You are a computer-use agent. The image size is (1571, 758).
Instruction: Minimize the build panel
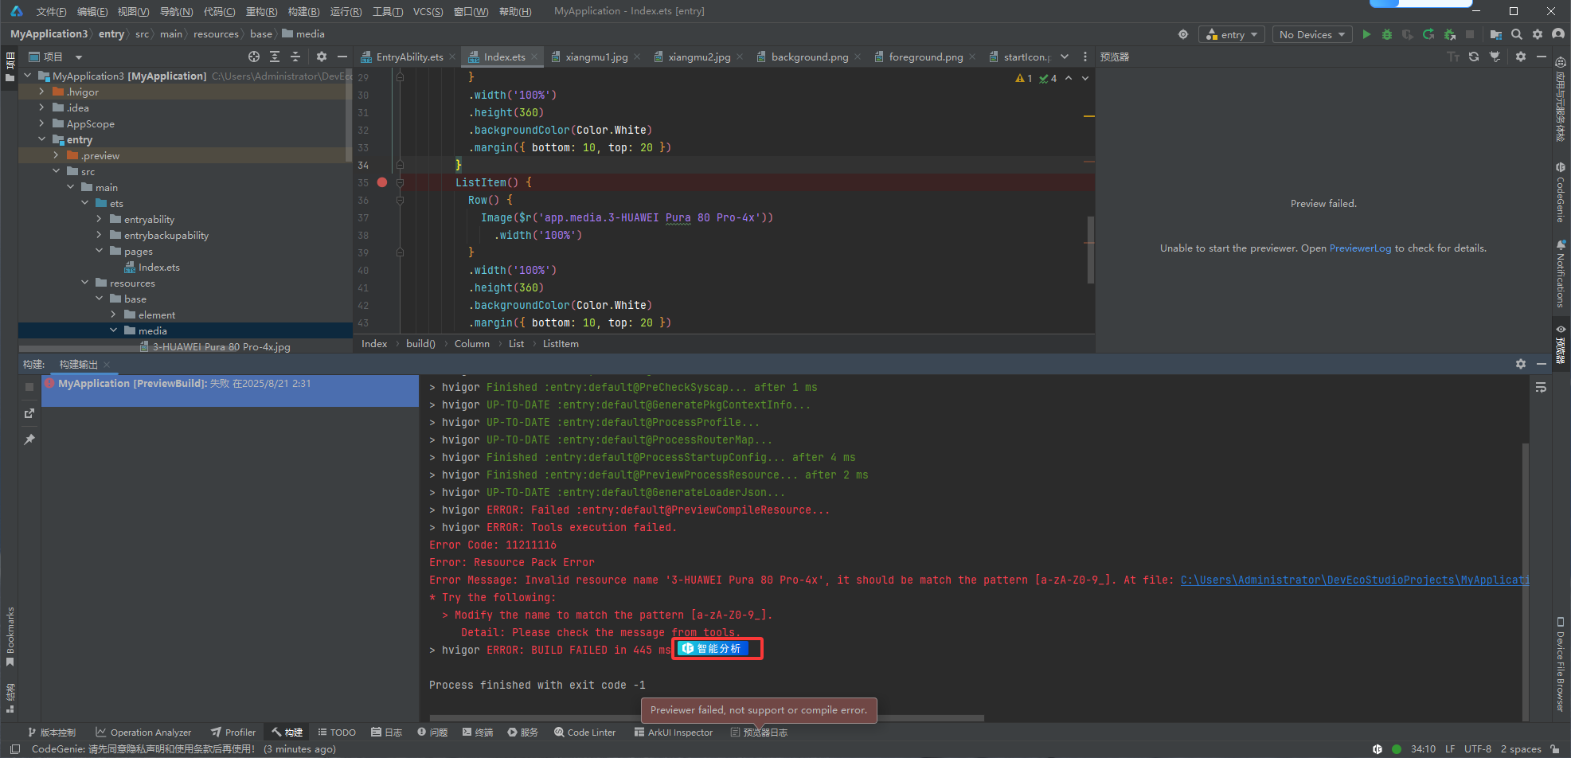[x=1542, y=364]
